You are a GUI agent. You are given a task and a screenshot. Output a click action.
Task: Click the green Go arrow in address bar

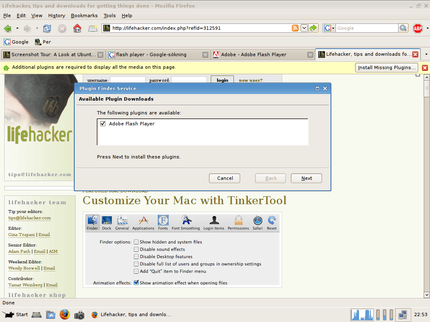pos(313,28)
